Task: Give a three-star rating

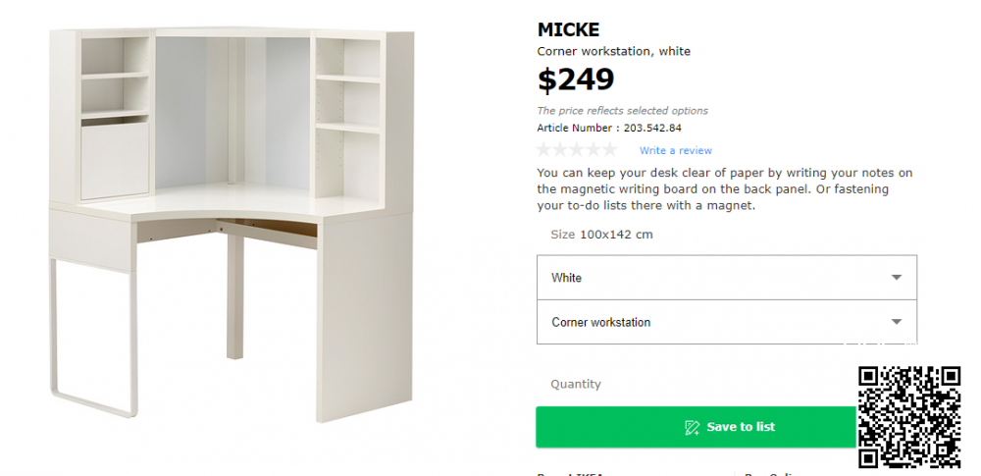Action: pyautogui.click(x=577, y=150)
